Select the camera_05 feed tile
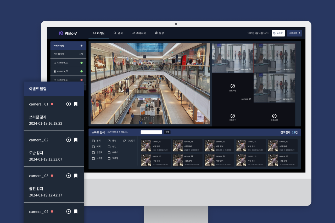335x223 pixels. click(274, 88)
